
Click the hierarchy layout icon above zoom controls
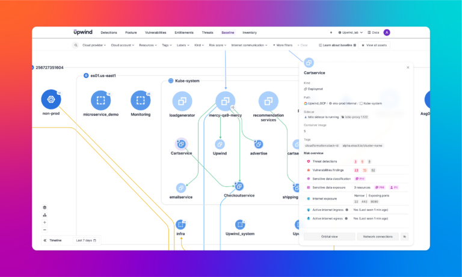tap(45, 215)
